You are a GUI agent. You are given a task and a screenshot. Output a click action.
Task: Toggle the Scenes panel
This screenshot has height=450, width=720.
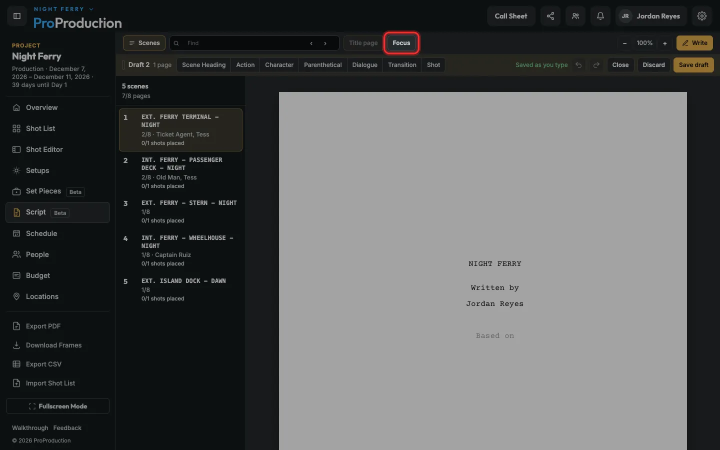144,43
